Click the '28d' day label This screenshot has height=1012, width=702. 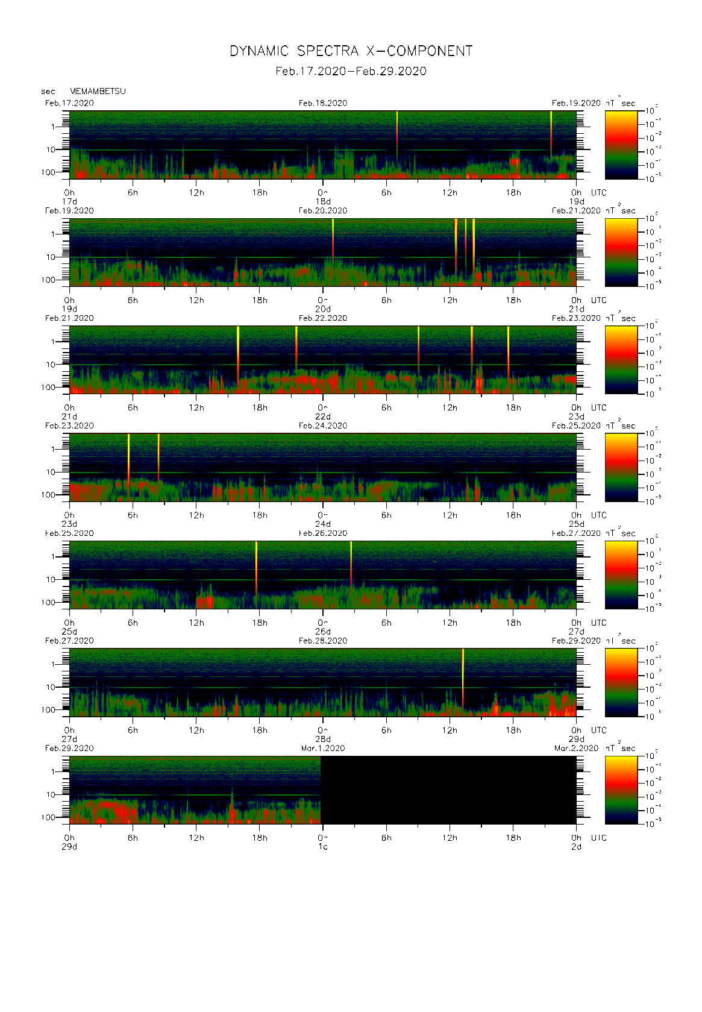[x=323, y=740]
